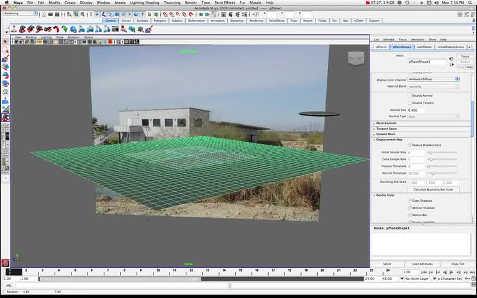The height and width of the screenshot is (298, 477).
Task: Open the viewport Shading menu
Action: click(x=30, y=37)
